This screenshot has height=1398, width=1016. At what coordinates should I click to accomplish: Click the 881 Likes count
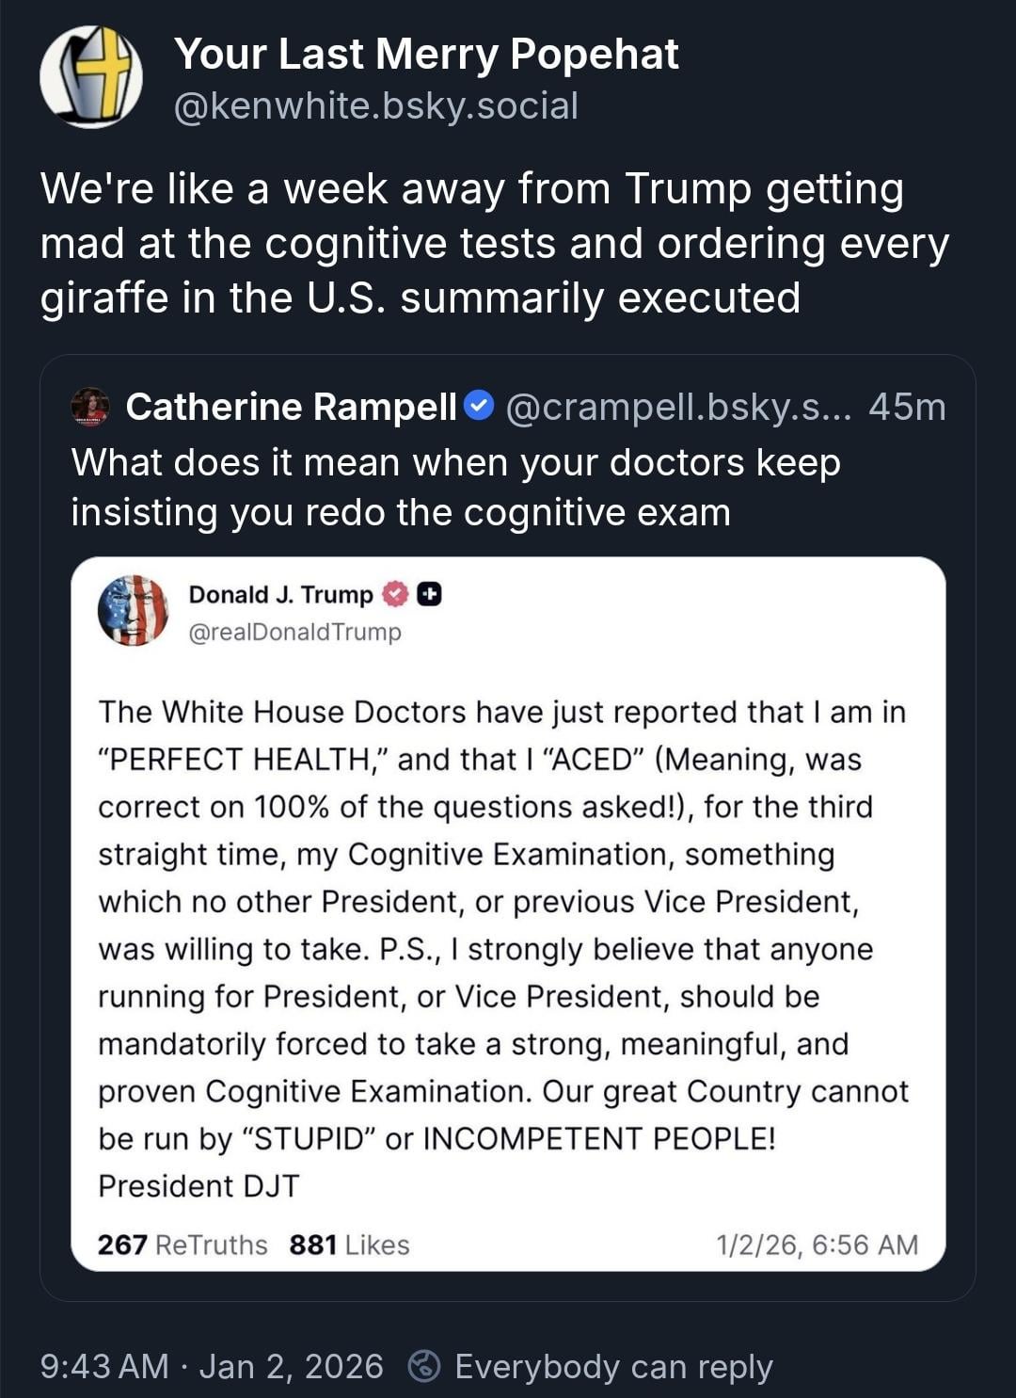(x=349, y=1245)
